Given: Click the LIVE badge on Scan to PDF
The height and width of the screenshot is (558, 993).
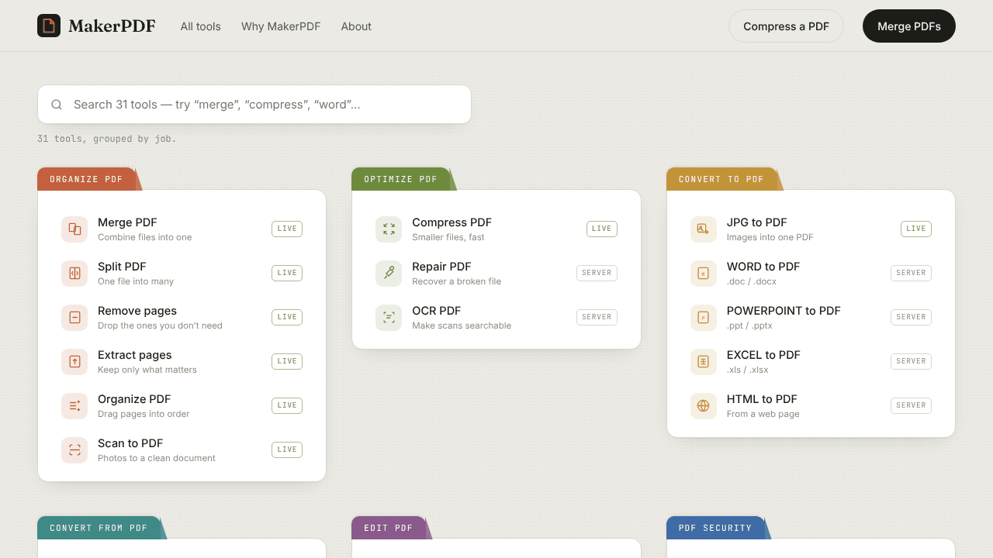Looking at the screenshot, I should pos(287,449).
